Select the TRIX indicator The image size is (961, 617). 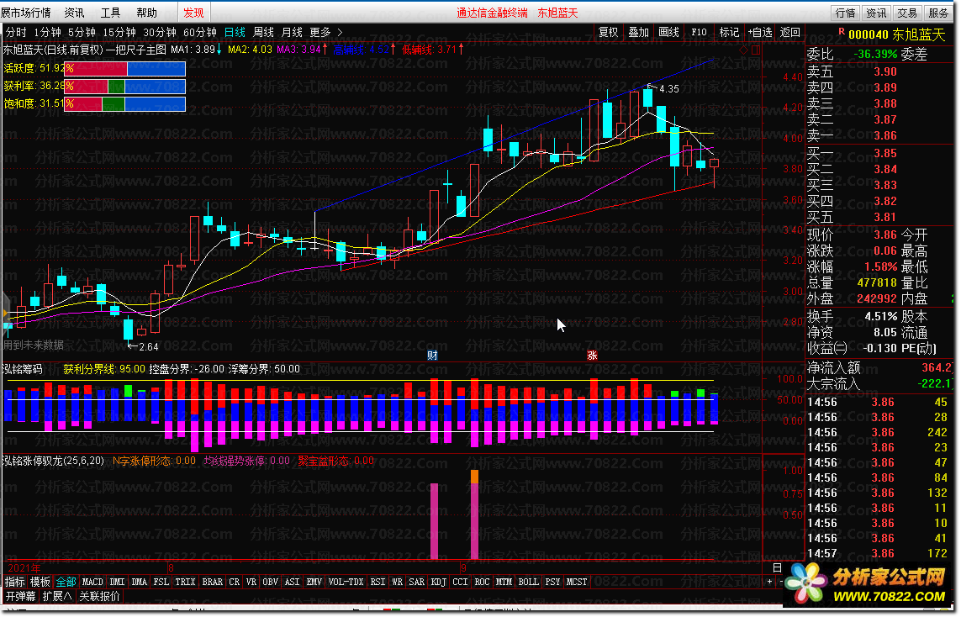185,582
